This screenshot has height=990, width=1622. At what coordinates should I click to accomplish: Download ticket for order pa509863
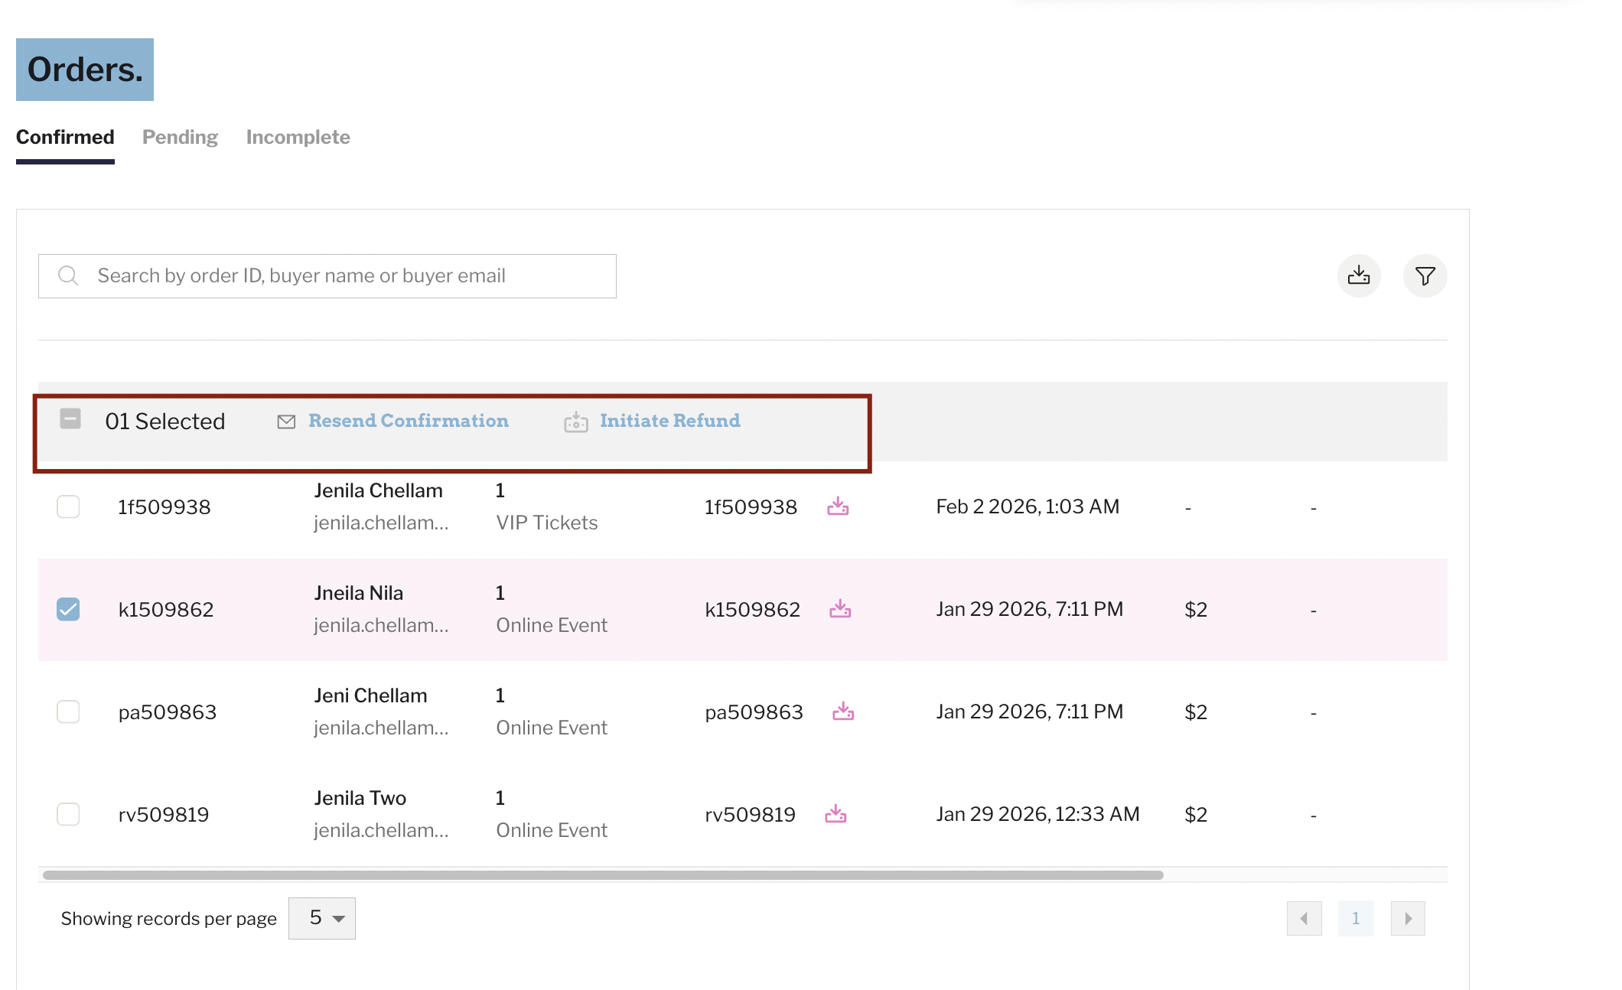pyautogui.click(x=843, y=712)
